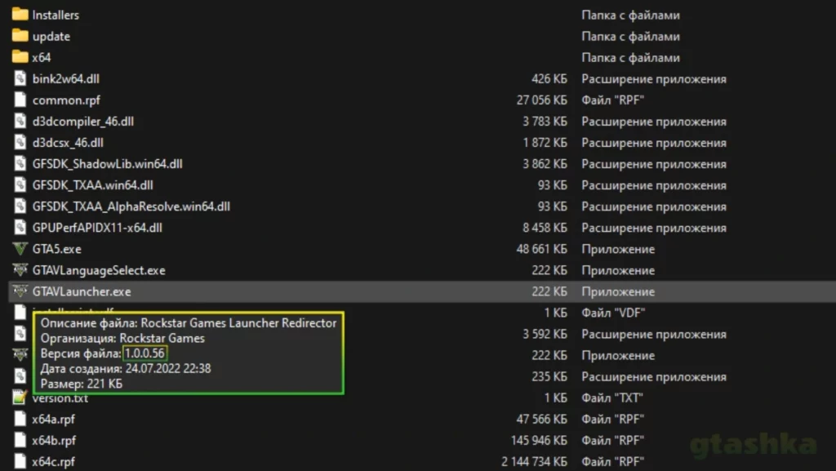Click the Файл "TXT" type of version.txt

click(x=612, y=398)
